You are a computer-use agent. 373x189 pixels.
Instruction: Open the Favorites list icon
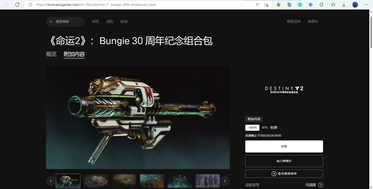[x=333, y=4]
